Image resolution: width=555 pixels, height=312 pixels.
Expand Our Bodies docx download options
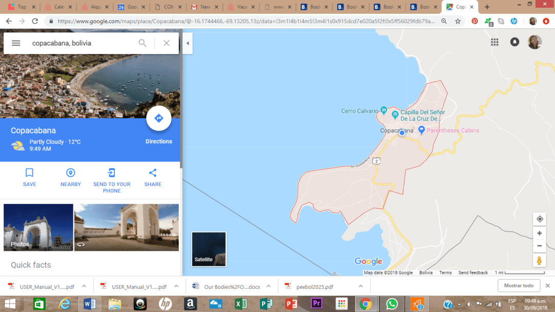click(268, 286)
